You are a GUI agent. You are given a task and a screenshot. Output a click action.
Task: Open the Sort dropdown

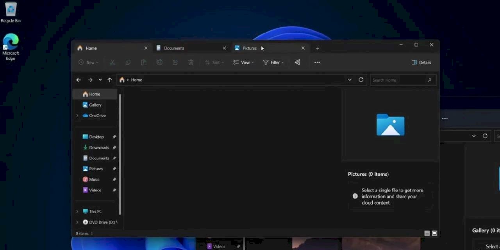(x=214, y=62)
